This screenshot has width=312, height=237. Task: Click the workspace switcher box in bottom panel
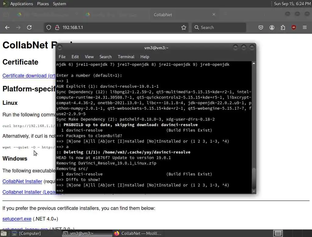(x=278, y=233)
